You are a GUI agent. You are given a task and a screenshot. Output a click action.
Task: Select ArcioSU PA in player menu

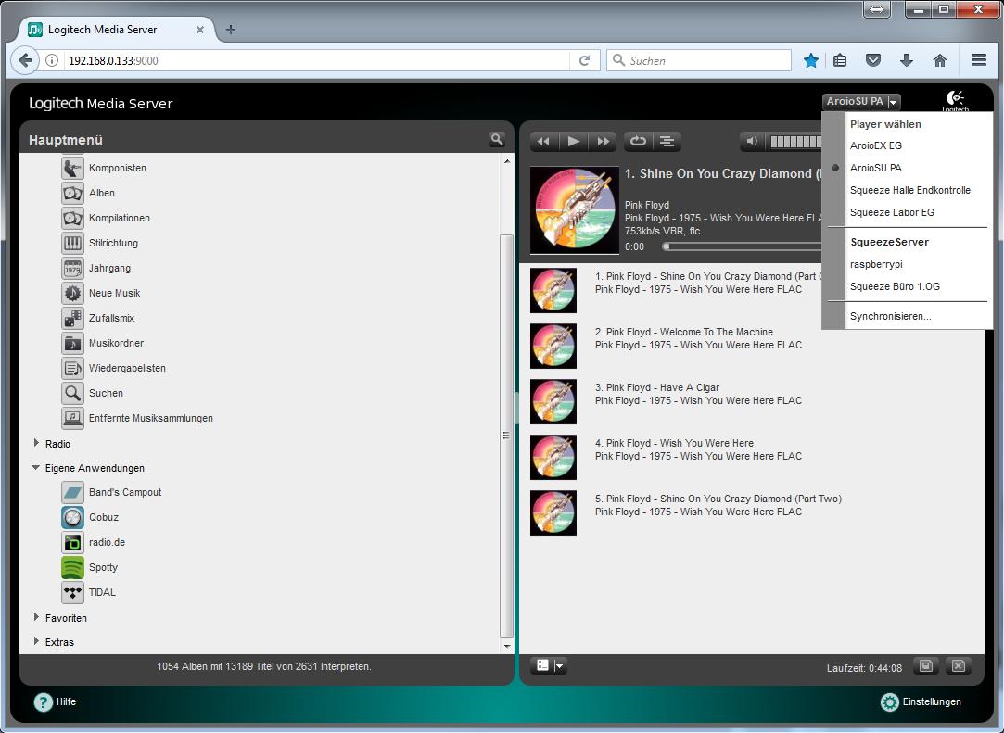(876, 168)
